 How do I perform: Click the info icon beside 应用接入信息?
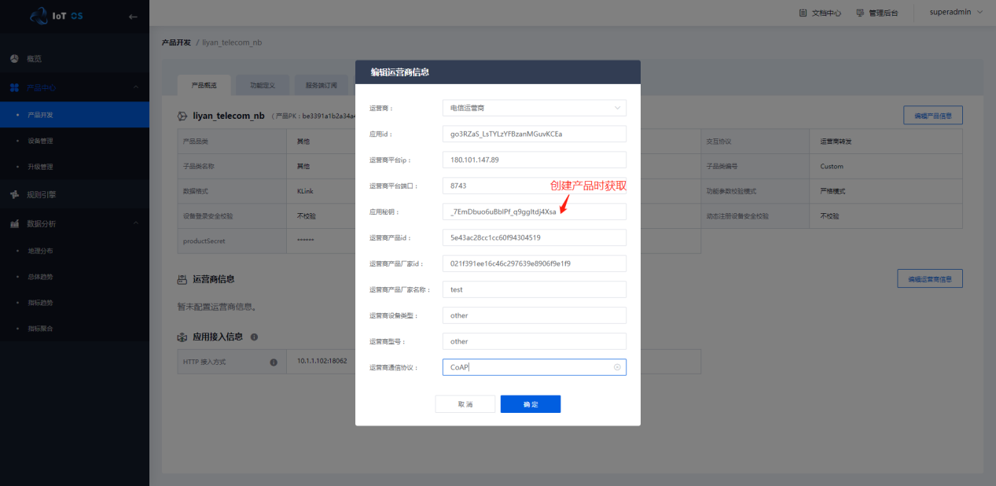(x=254, y=337)
